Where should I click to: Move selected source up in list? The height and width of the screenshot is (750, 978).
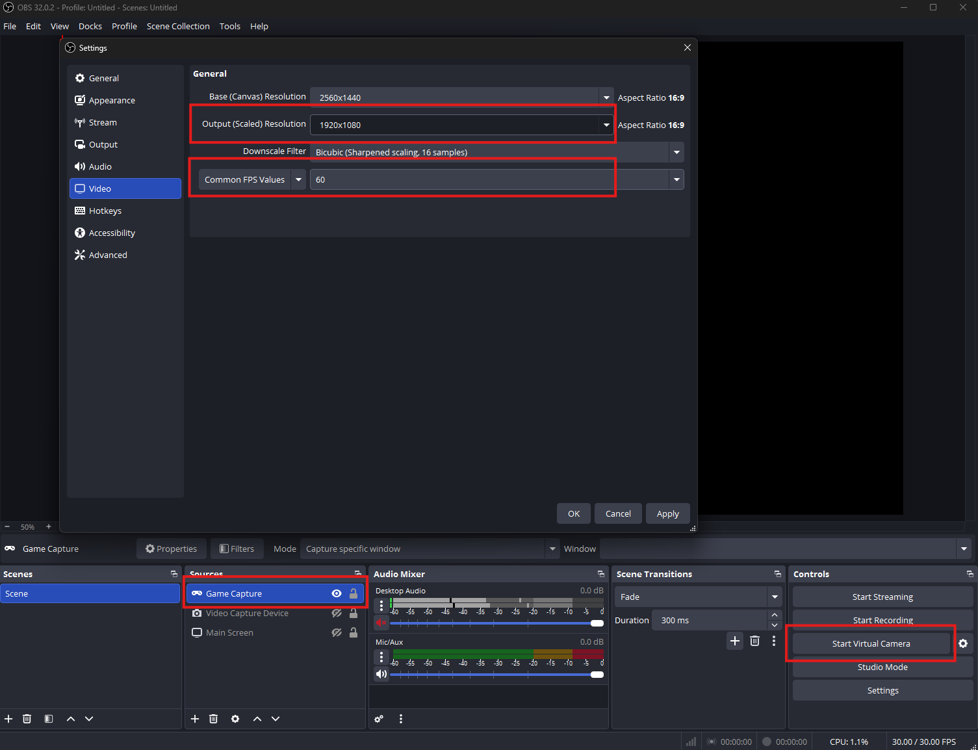click(257, 719)
